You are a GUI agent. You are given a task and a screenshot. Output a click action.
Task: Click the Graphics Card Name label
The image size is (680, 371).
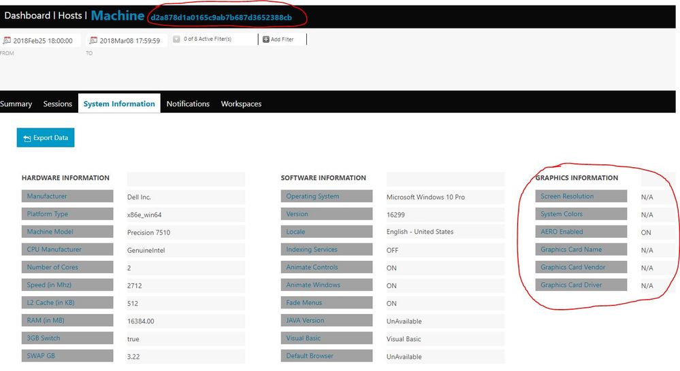click(x=571, y=249)
